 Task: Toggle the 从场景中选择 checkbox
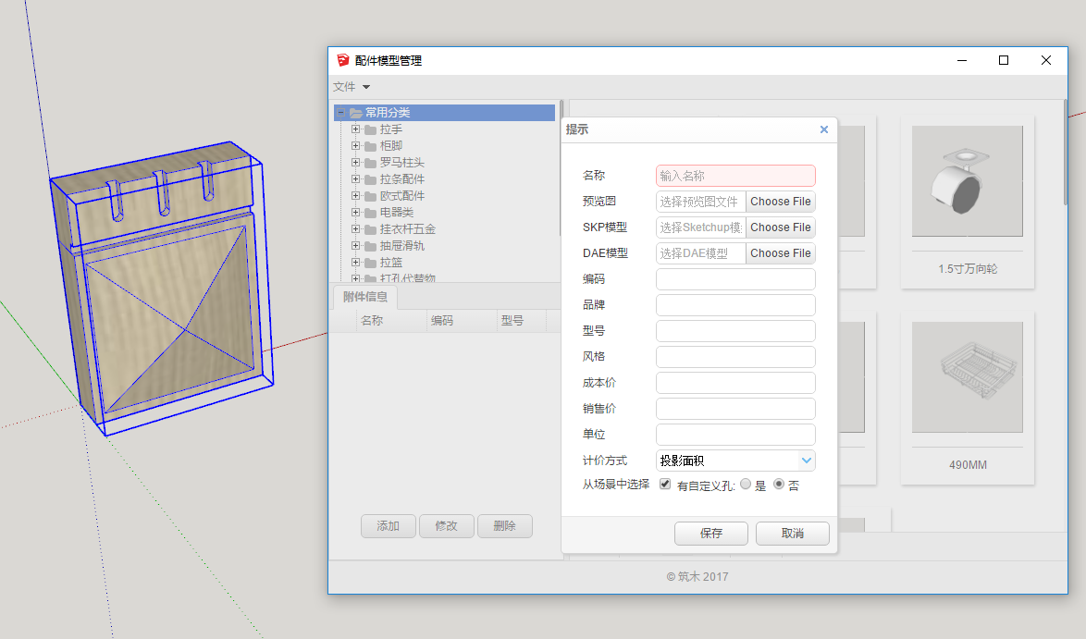(x=665, y=485)
